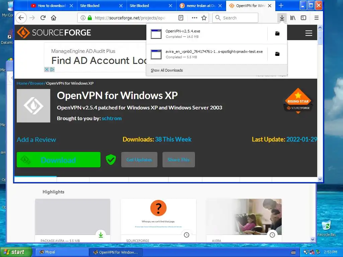Click the background window scrollbar down arrow
The image size is (343, 257).
313,240
